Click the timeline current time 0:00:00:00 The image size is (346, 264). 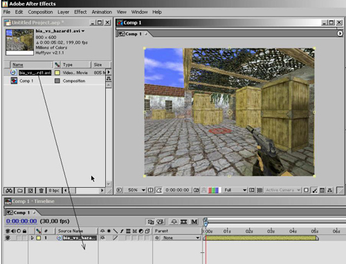21,221
